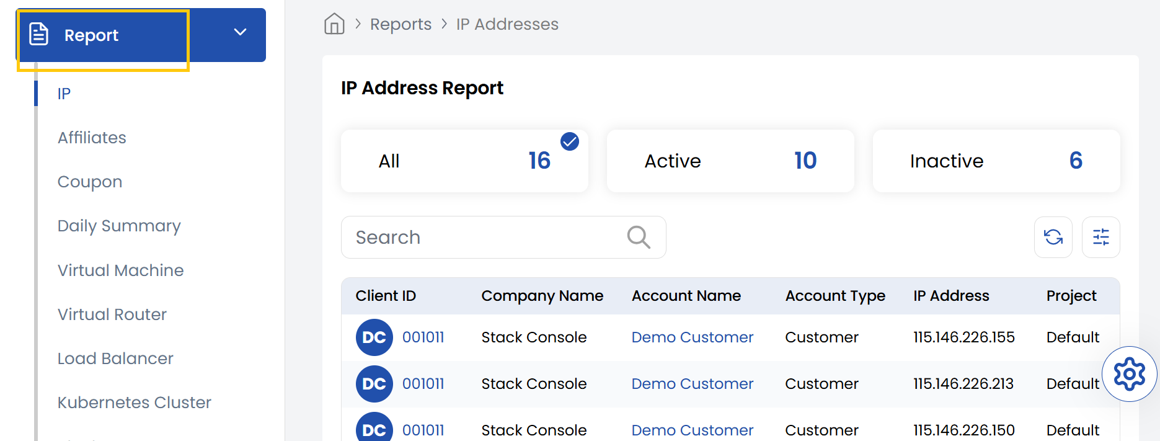Select IP address 115.146.226.213 cell
1160x441 pixels.
[x=963, y=384]
